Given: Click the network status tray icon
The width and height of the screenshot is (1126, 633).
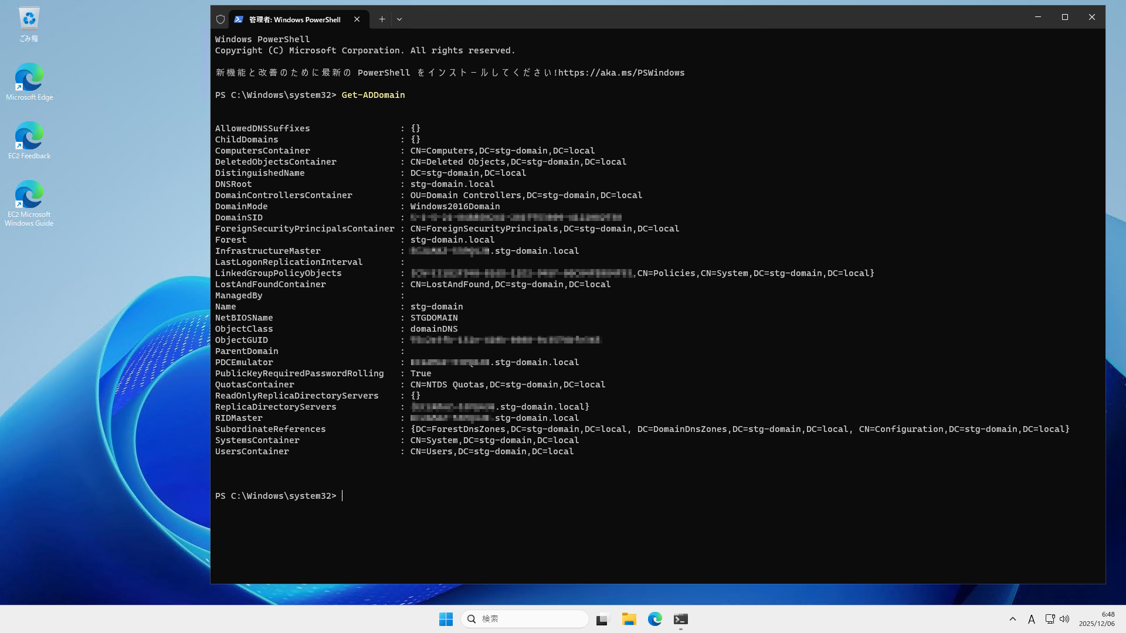Looking at the screenshot, I should 1050,618.
